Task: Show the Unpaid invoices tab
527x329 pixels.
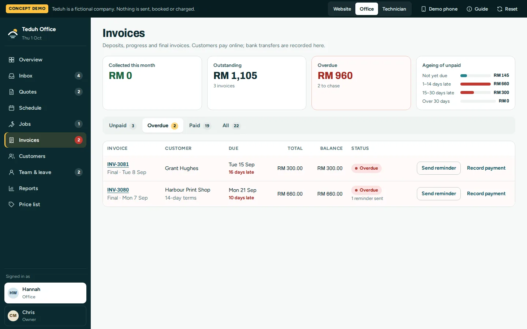Action: click(x=122, y=125)
